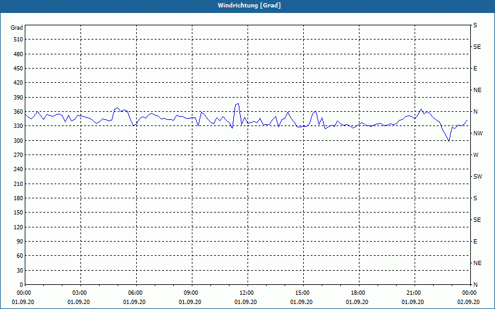Screen dimensions: 495x309
Task: Choose the 60 y-axis label
Action: pyautogui.click(x=20, y=256)
